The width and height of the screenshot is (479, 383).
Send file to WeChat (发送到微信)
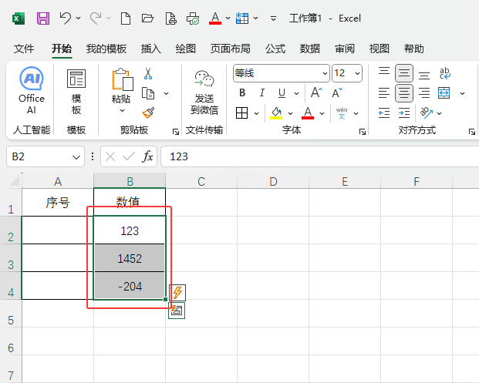click(x=204, y=92)
